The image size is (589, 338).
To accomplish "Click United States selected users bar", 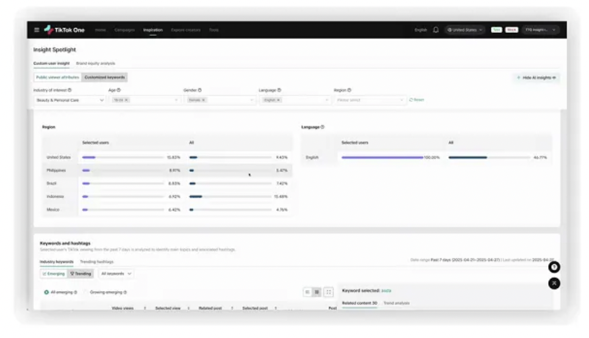I will [x=123, y=157].
